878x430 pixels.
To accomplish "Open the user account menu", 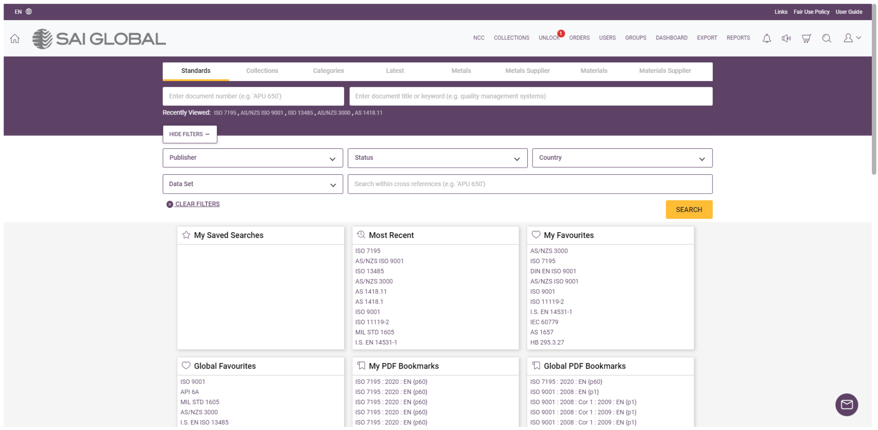I will click(x=852, y=38).
